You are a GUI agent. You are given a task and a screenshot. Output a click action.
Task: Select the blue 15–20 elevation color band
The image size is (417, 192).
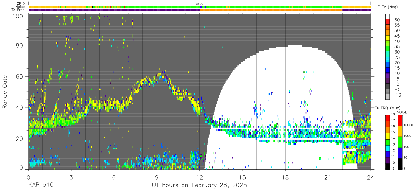(388, 65)
